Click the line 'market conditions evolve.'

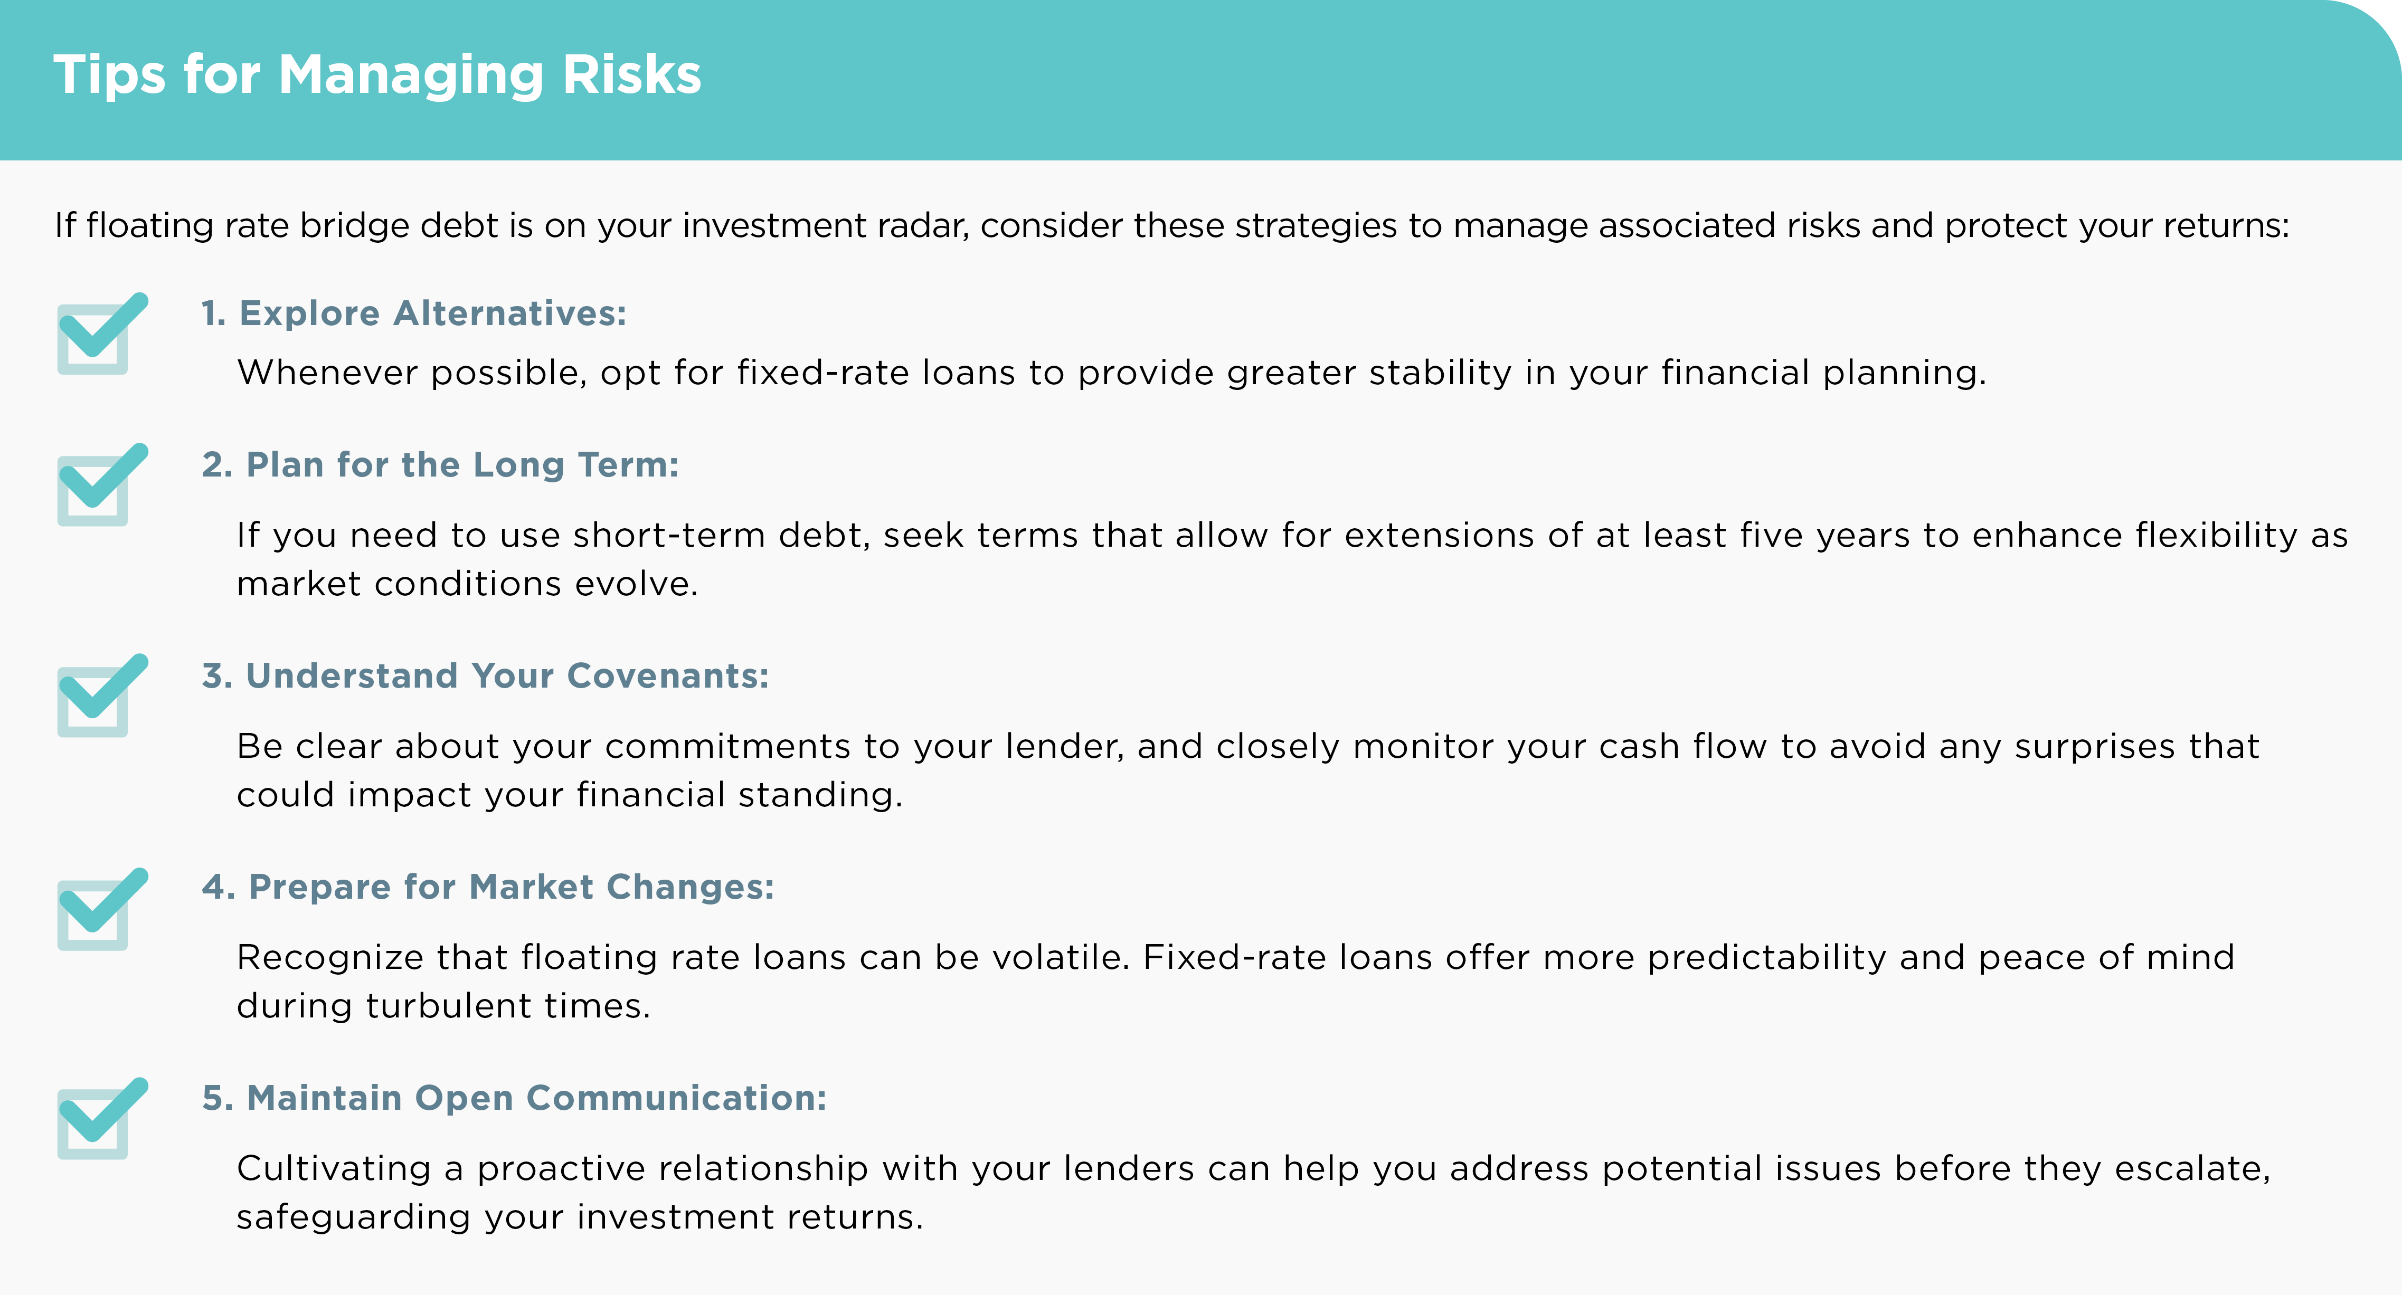pos(467,584)
